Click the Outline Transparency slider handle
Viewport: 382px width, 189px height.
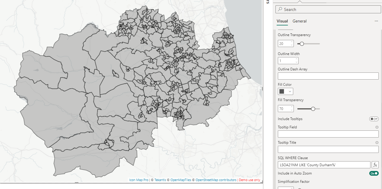tap(302, 44)
